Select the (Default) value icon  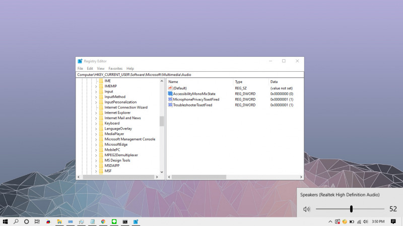click(x=170, y=88)
